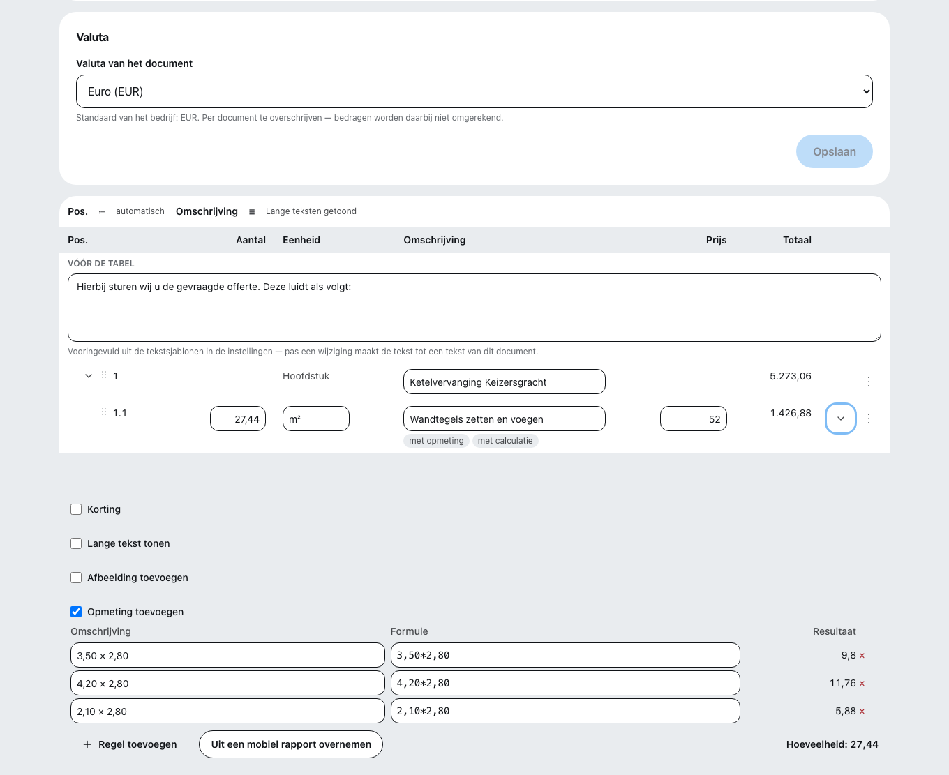The width and height of the screenshot is (949, 775).
Task: Delete the 3,50 × 2,80 measurement row
Action: [x=862, y=656]
